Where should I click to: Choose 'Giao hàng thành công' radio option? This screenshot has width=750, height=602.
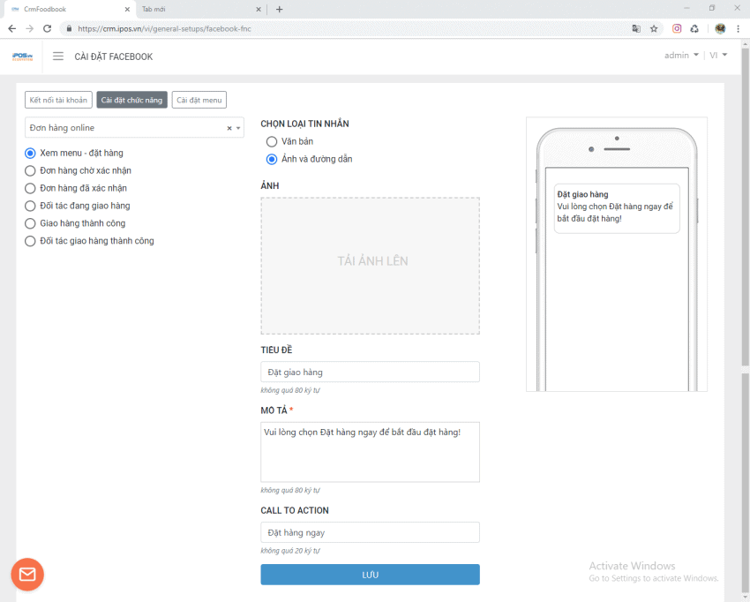[x=30, y=223]
